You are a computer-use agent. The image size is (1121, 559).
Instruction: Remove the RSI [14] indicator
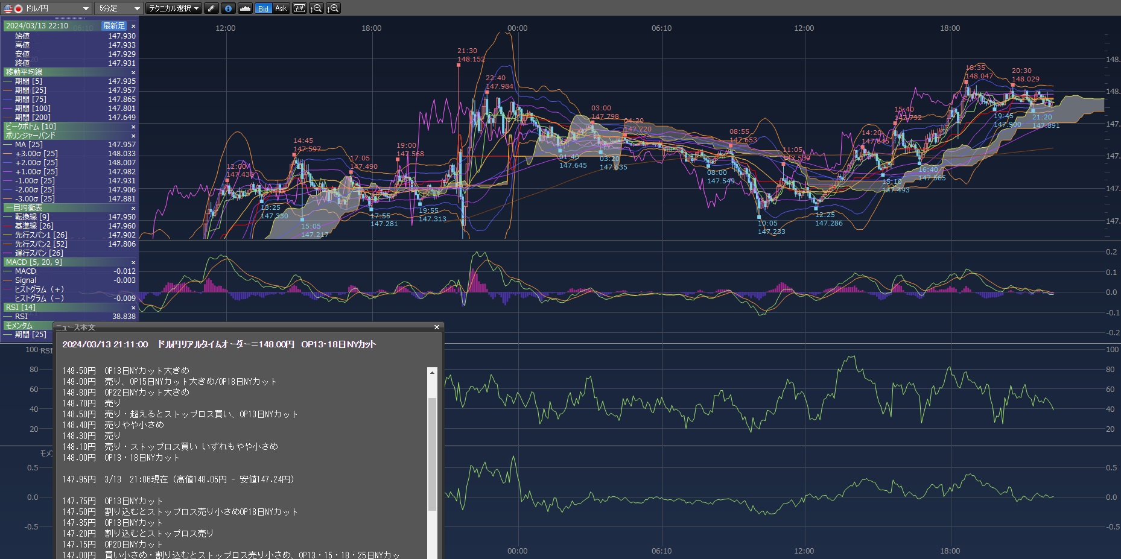pyautogui.click(x=133, y=308)
